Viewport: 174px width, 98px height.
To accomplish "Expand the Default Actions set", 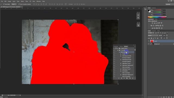I will pyautogui.click(x=118, y=48).
